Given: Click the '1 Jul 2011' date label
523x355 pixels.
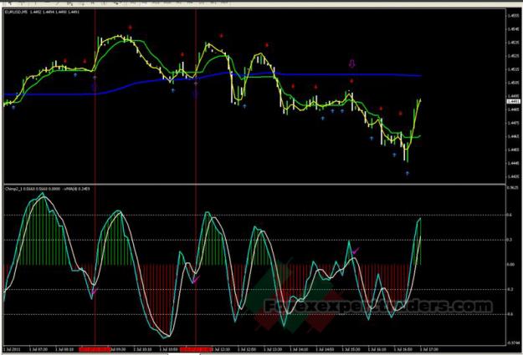Looking at the screenshot, I should [12, 349].
